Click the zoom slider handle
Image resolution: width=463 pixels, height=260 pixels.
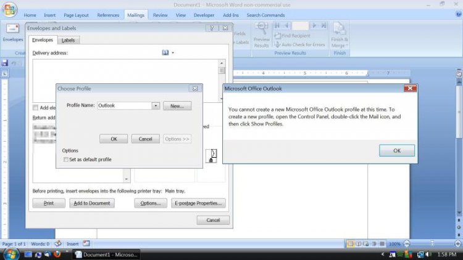432,244
